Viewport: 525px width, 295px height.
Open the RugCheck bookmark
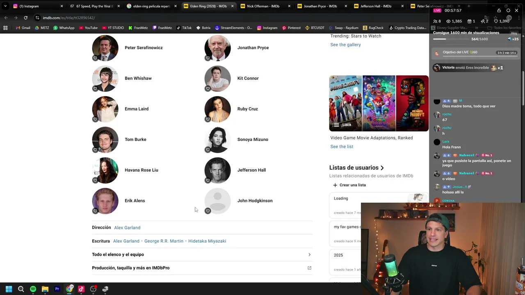pos(373,28)
